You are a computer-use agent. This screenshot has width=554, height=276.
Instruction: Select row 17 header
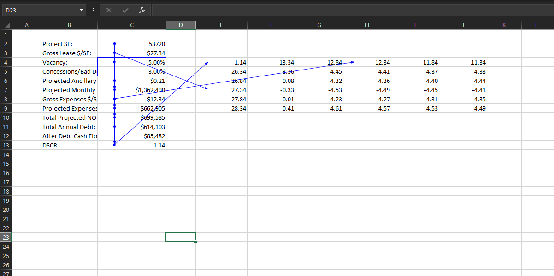[6, 182]
